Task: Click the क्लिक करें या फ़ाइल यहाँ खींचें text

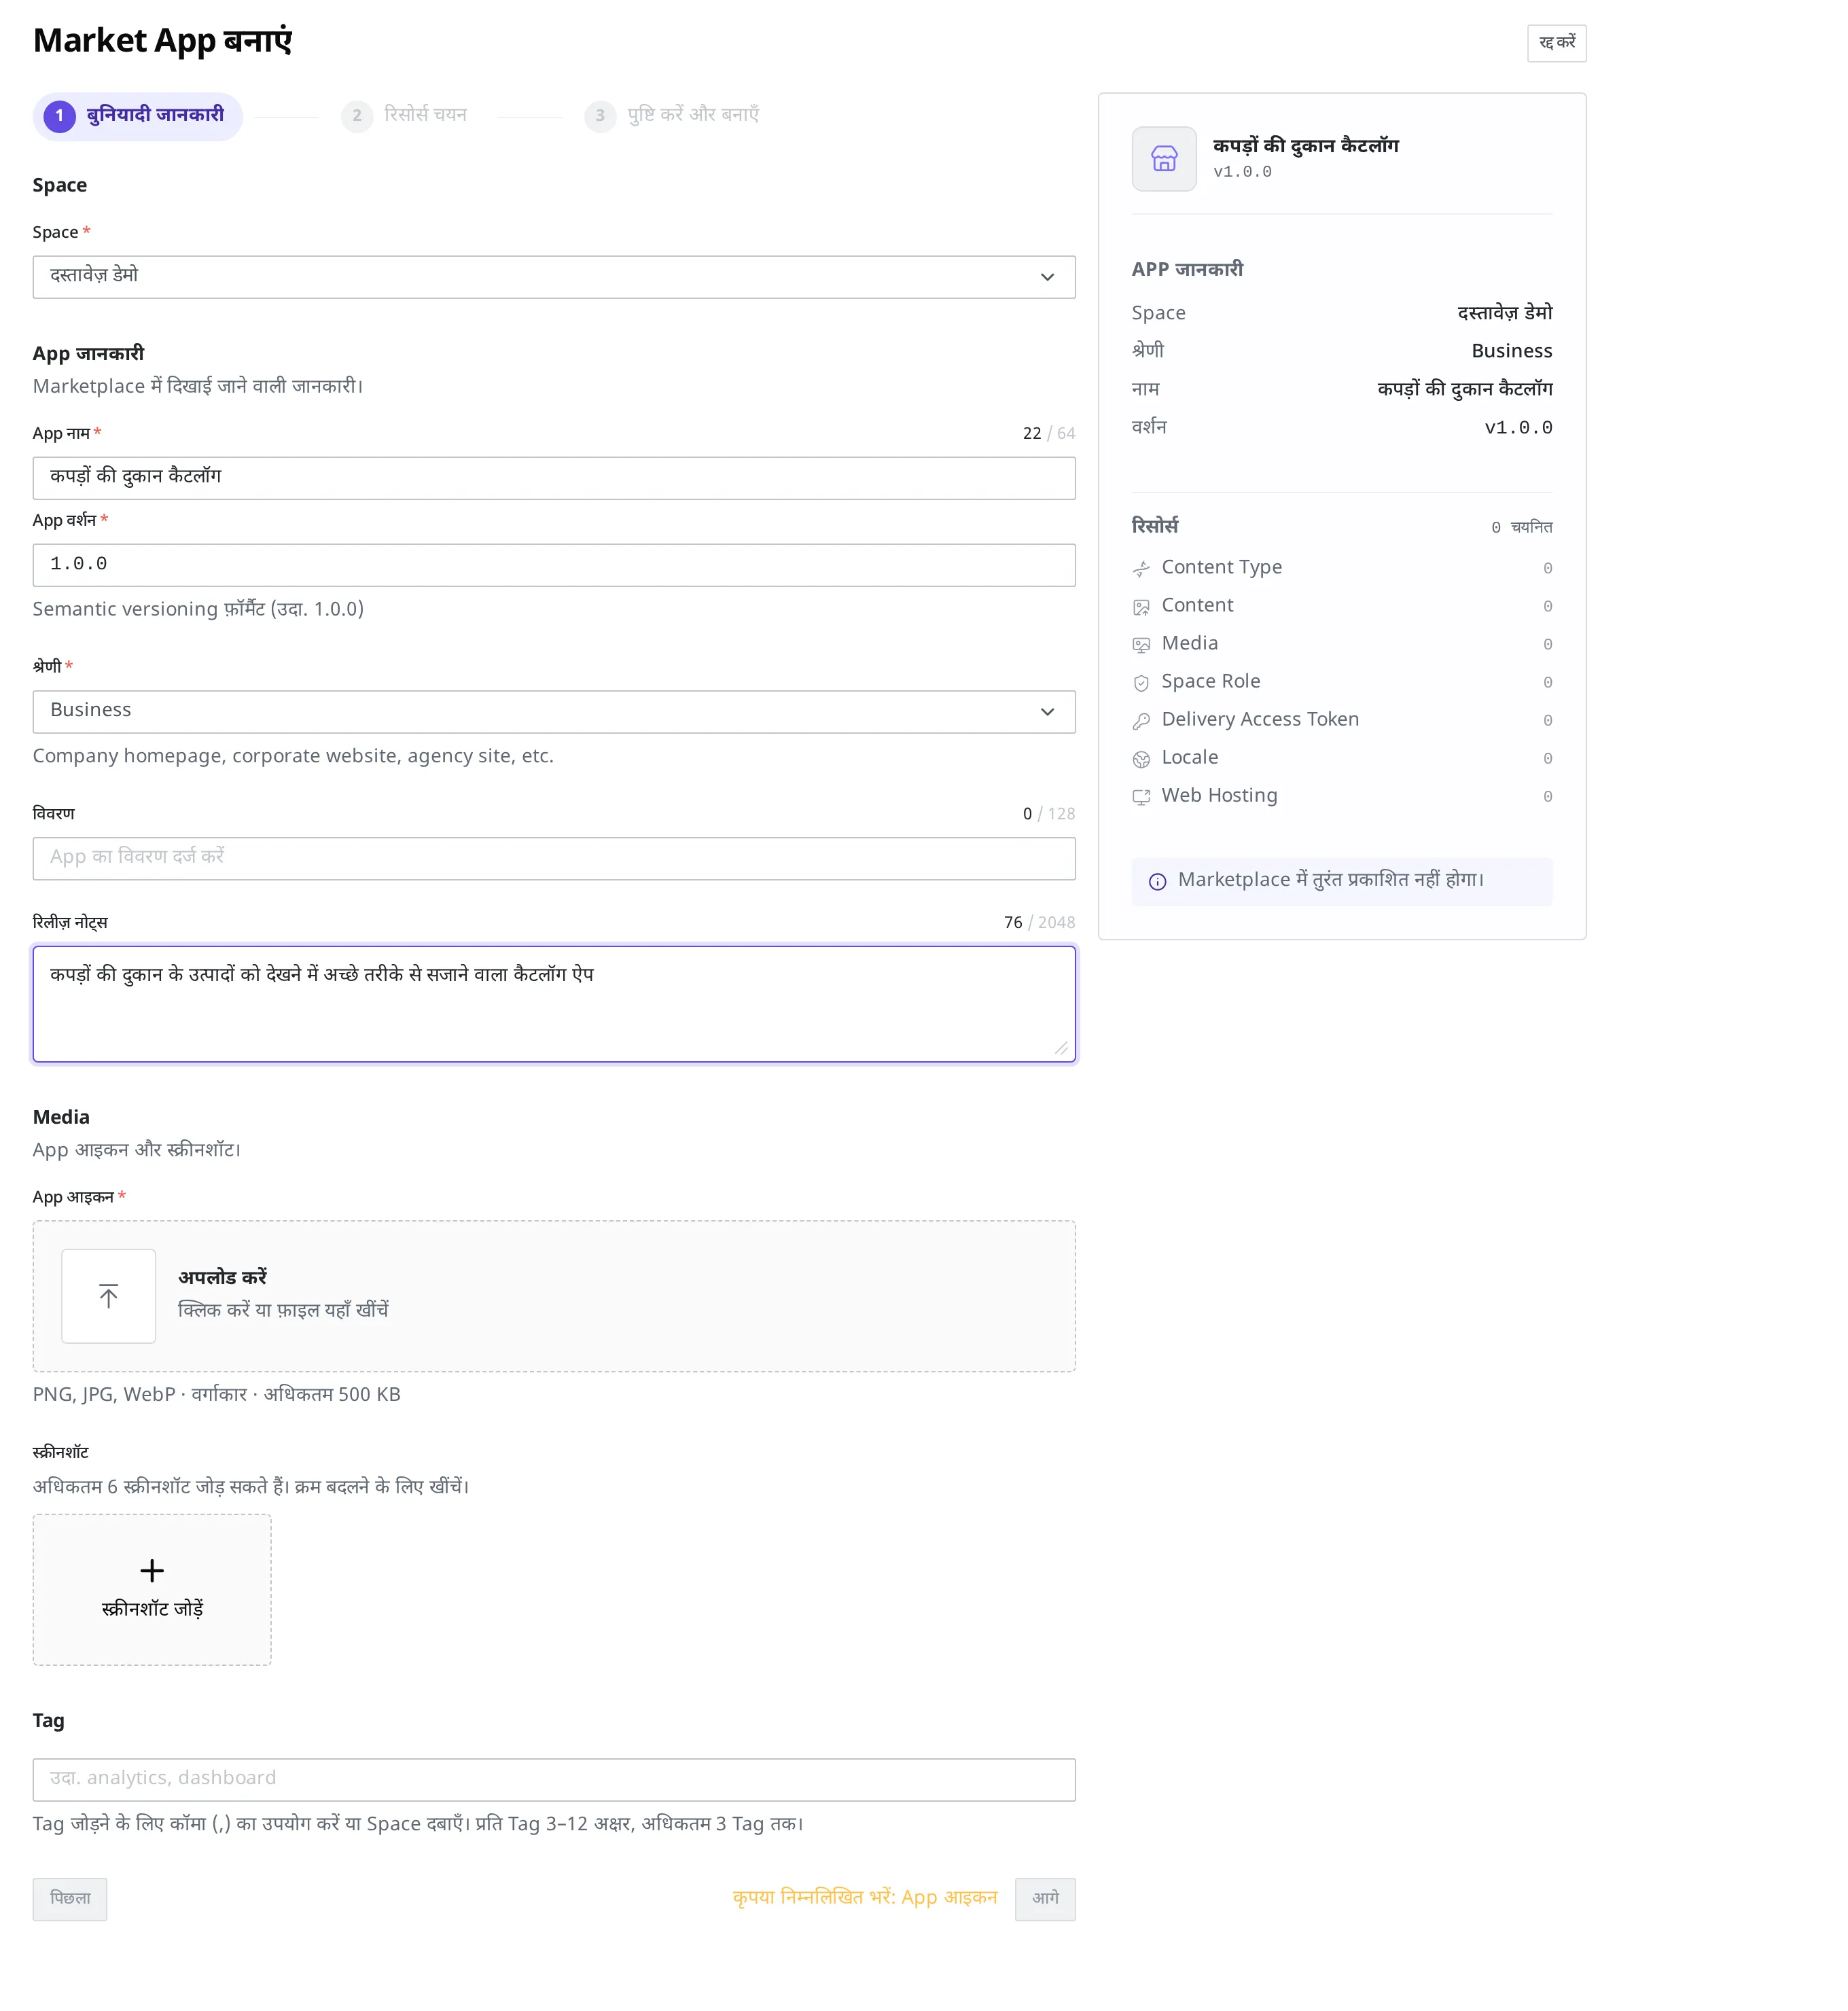Action: point(283,1310)
